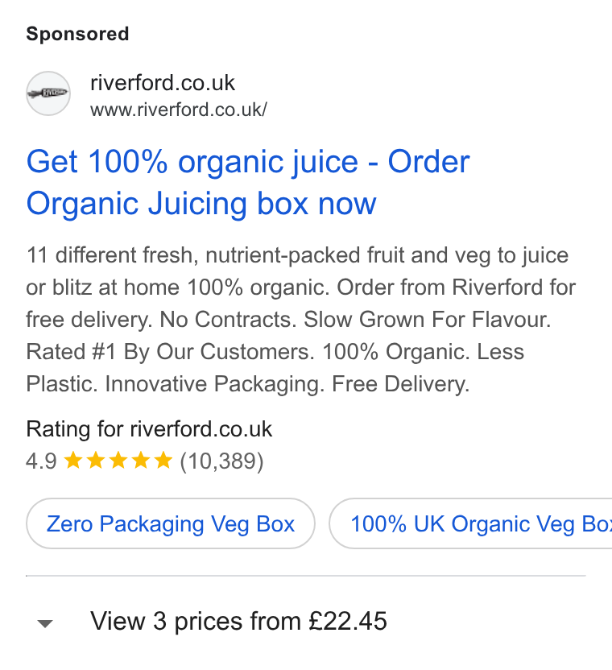Click the middle yellow rating star

click(118, 461)
